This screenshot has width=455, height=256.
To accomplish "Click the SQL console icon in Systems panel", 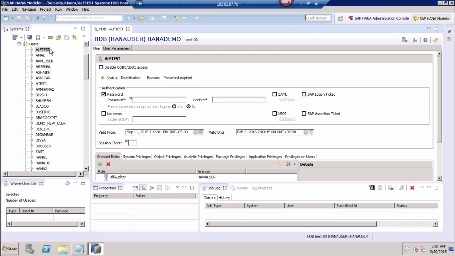I will point(50,37).
